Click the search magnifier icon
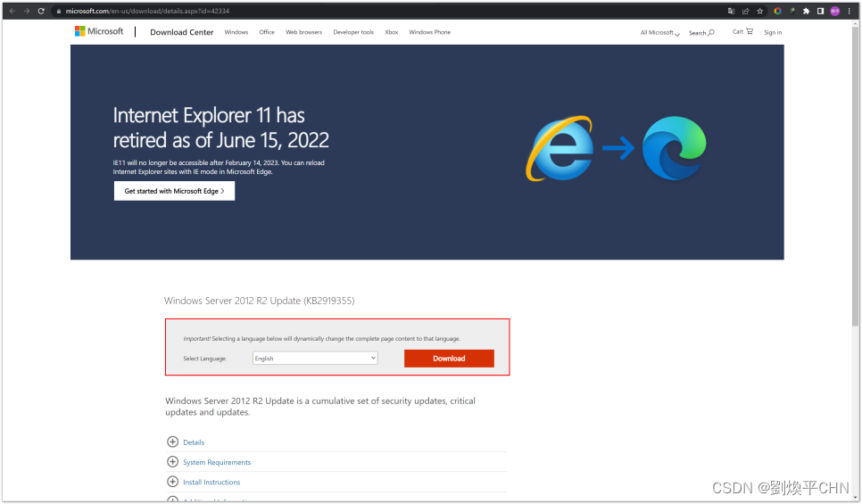 coord(711,32)
